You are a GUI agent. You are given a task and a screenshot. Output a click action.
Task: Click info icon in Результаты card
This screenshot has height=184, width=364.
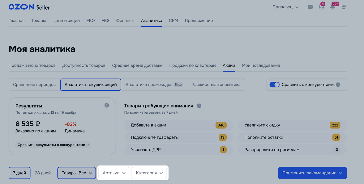(107, 106)
